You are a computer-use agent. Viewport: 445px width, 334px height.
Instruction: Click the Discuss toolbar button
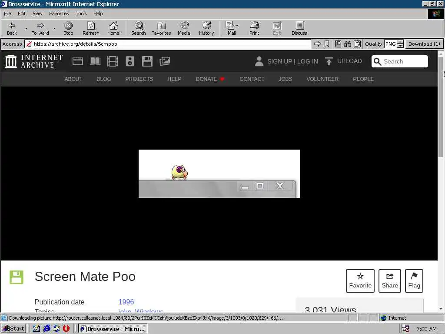tap(299, 28)
